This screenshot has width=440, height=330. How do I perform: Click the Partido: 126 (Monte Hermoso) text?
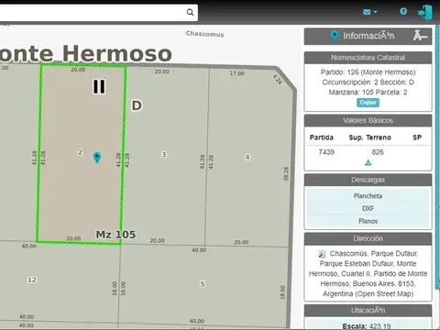368,72
